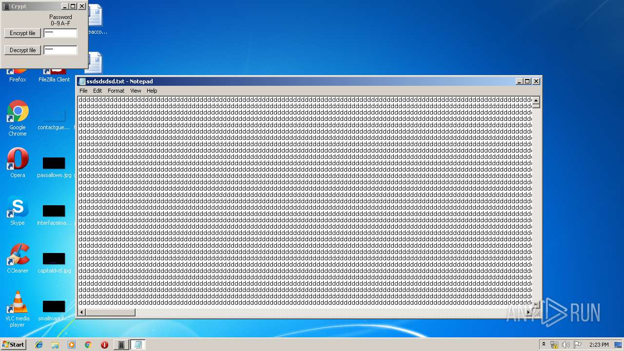Switch to Notepad taskbar button
Screen dimensions: 624x351
pos(138,345)
